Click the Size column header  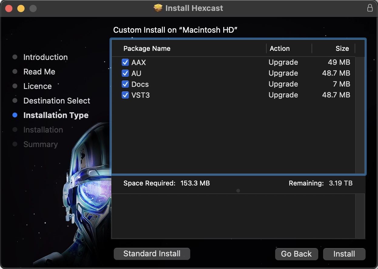pos(342,48)
